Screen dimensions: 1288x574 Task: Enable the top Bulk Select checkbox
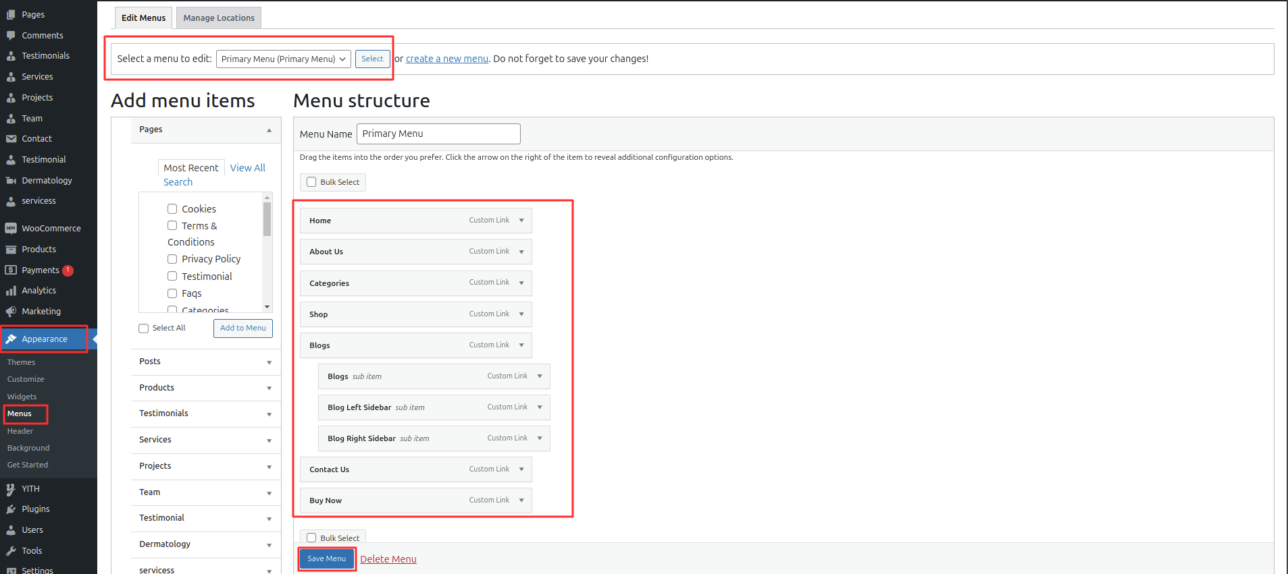311,182
